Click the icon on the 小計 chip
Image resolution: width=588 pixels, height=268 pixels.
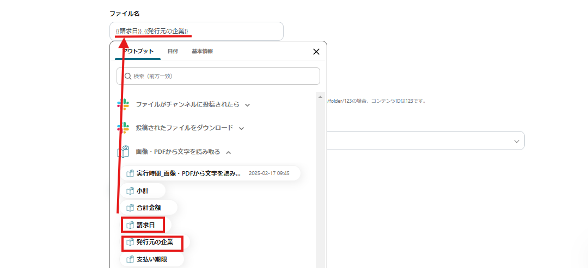(130, 190)
